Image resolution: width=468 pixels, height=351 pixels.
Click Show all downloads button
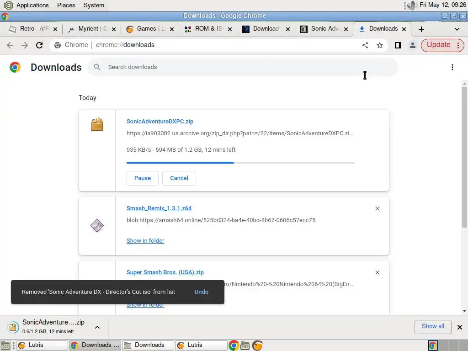(433, 326)
